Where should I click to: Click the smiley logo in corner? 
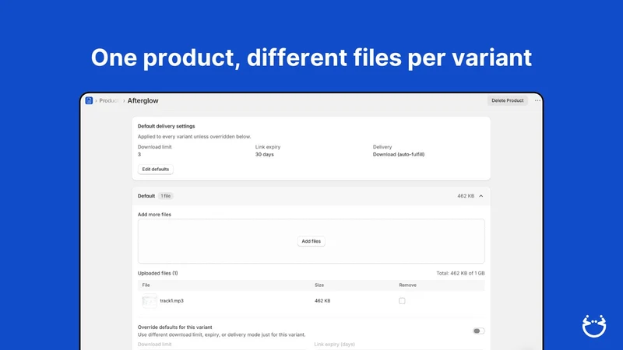pyautogui.click(x=594, y=326)
